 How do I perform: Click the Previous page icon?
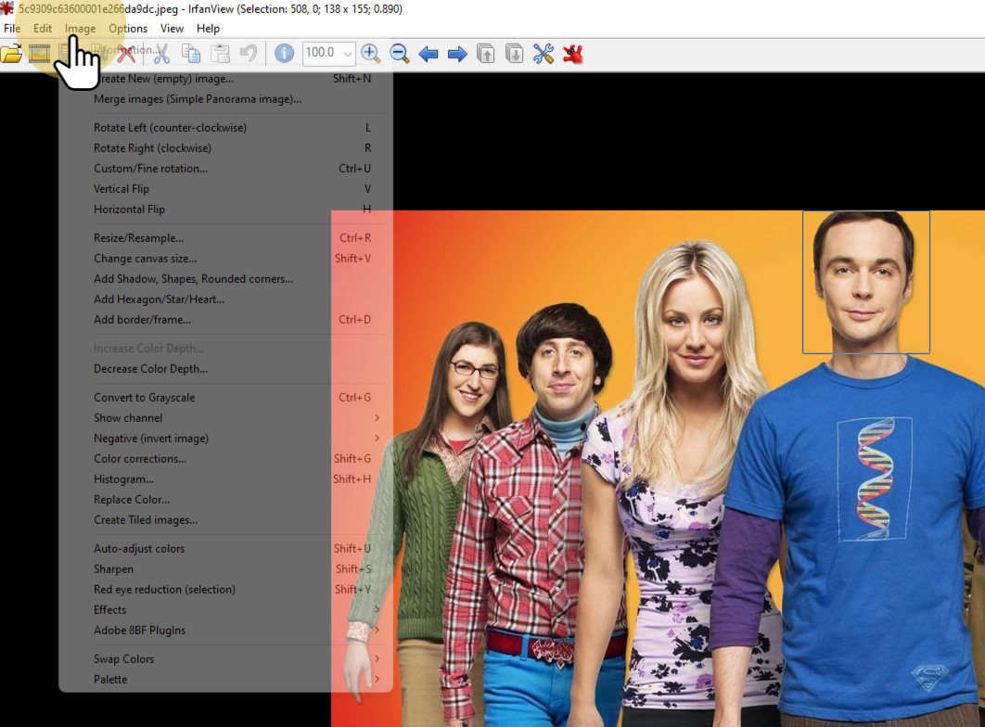tap(486, 54)
